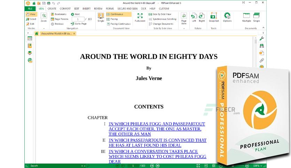
Task: Open the comments icon in right sidebar
Action: click(262, 53)
